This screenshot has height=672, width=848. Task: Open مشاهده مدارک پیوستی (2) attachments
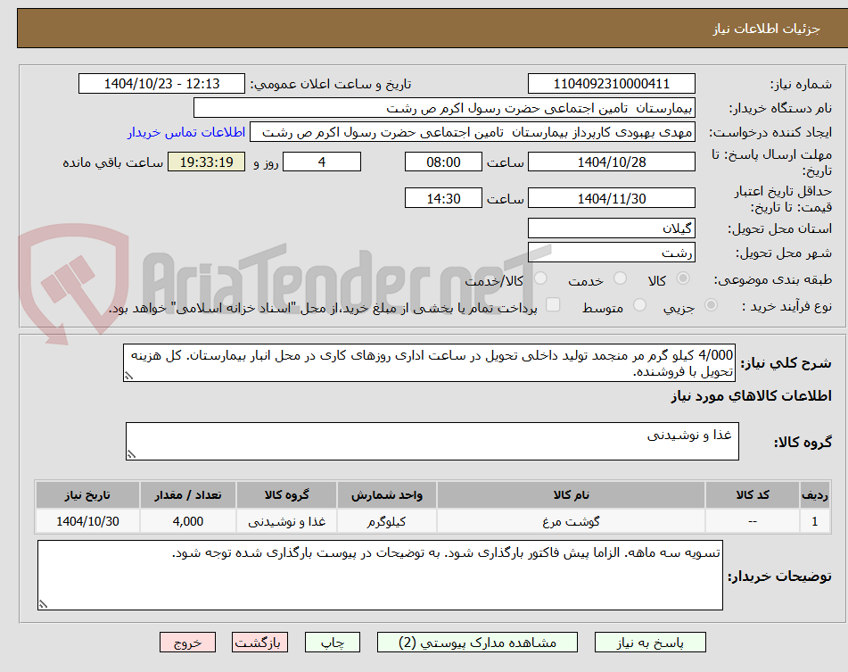click(x=477, y=643)
